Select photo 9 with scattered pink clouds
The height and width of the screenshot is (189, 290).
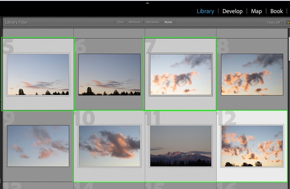click(x=38, y=146)
